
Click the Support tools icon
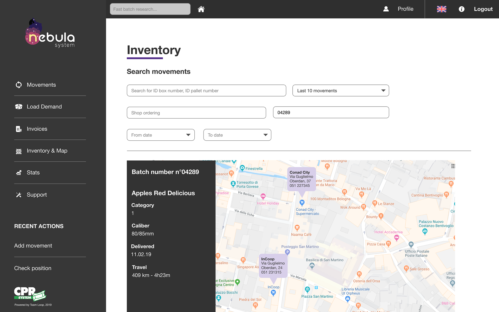(x=19, y=195)
